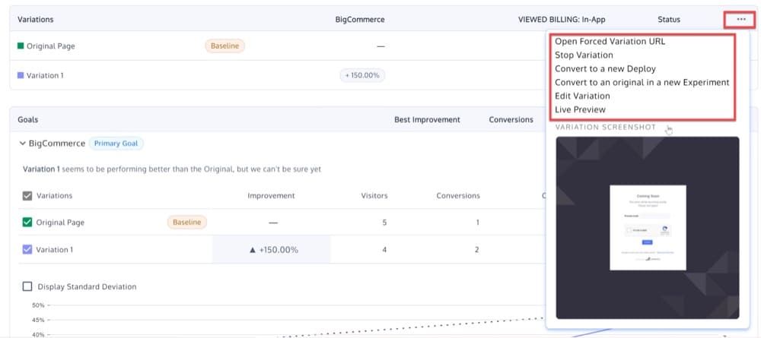Click the Baseline badge in Variations table
This screenshot has height=338, width=761.
224,46
